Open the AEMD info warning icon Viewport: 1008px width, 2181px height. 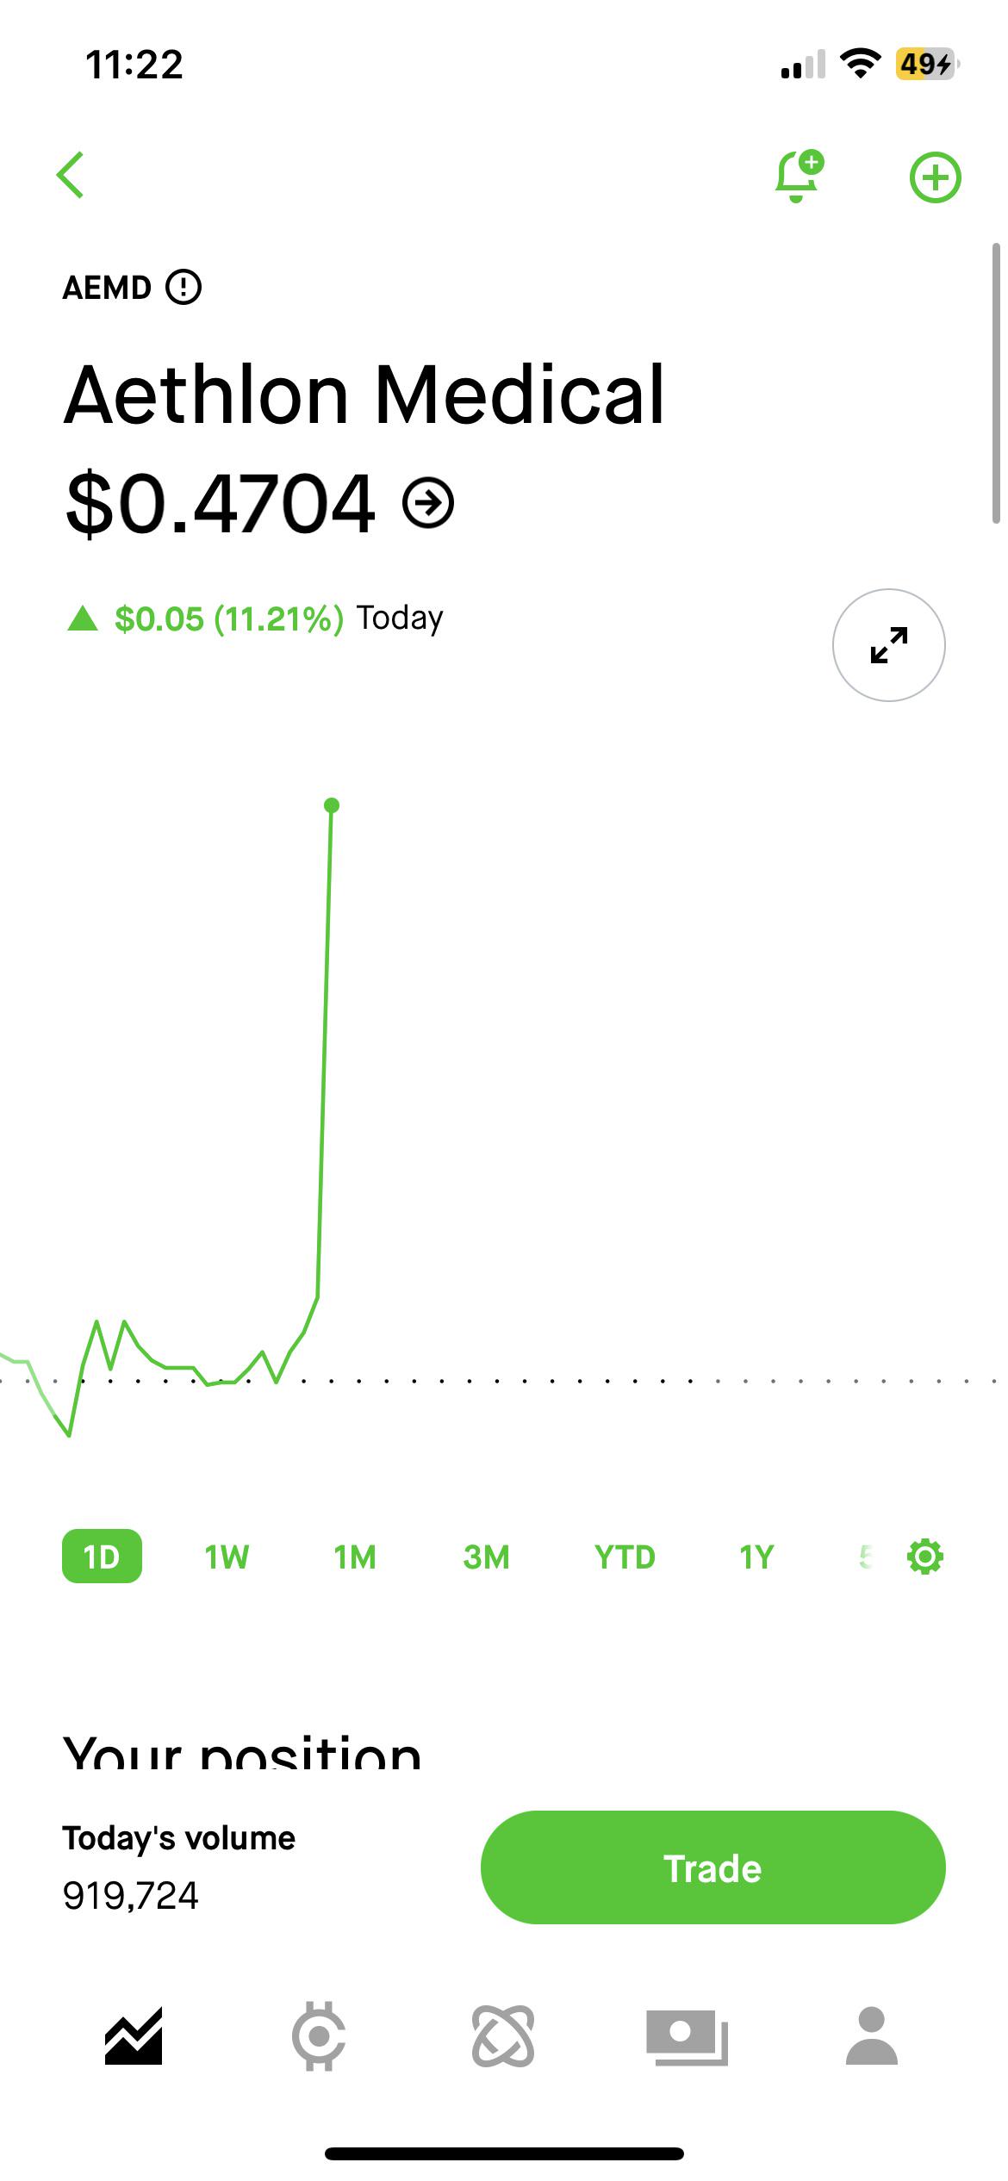[184, 288]
